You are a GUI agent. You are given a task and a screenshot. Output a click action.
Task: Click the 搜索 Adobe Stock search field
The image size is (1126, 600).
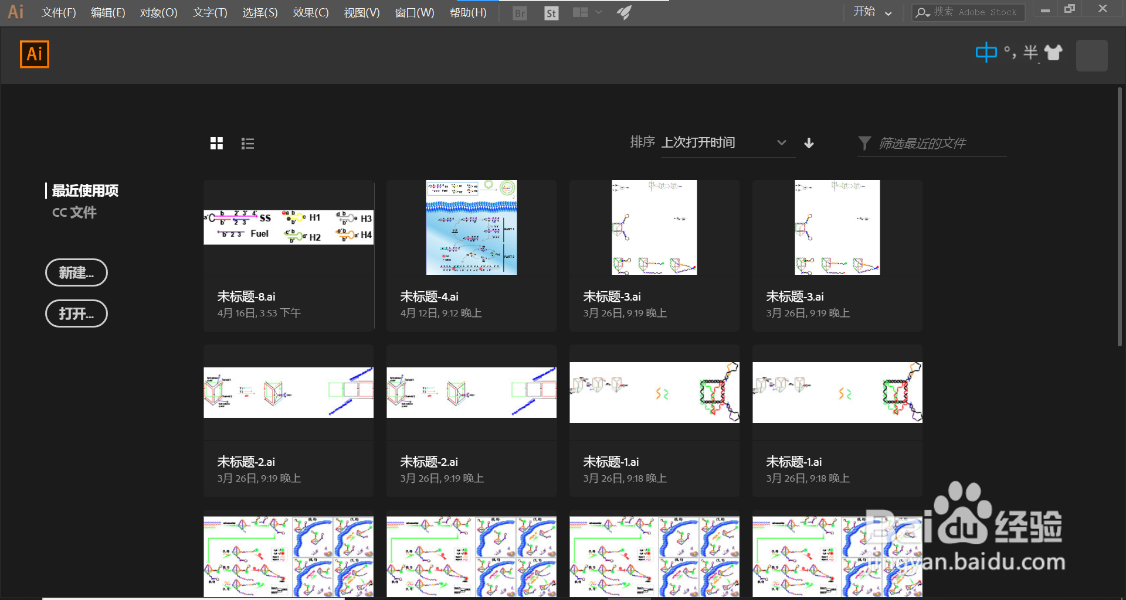point(968,12)
